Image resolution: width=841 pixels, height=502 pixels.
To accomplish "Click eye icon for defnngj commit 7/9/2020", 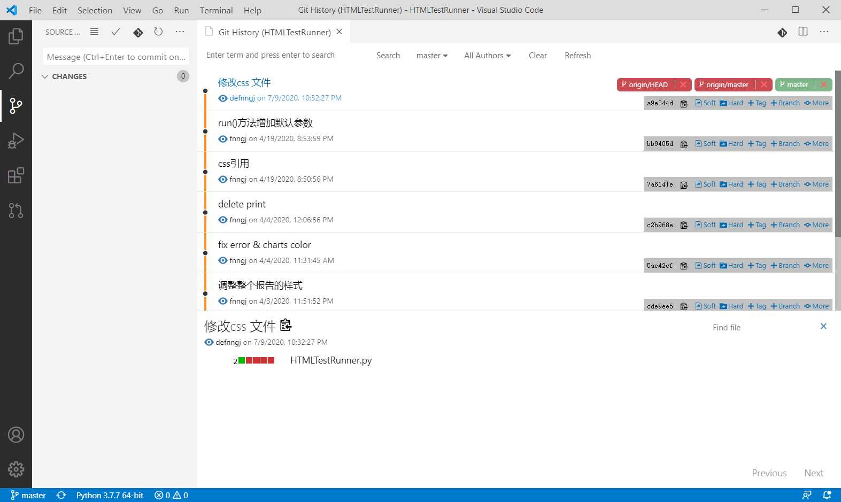I will (x=223, y=98).
